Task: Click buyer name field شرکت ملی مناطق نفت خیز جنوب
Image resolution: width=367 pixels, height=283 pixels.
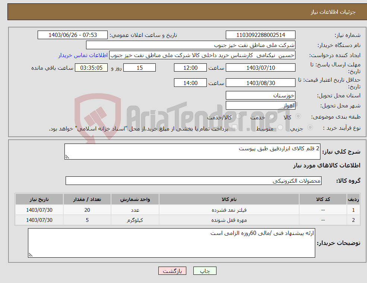Action: pyautogui.click(x=191, y=45)
